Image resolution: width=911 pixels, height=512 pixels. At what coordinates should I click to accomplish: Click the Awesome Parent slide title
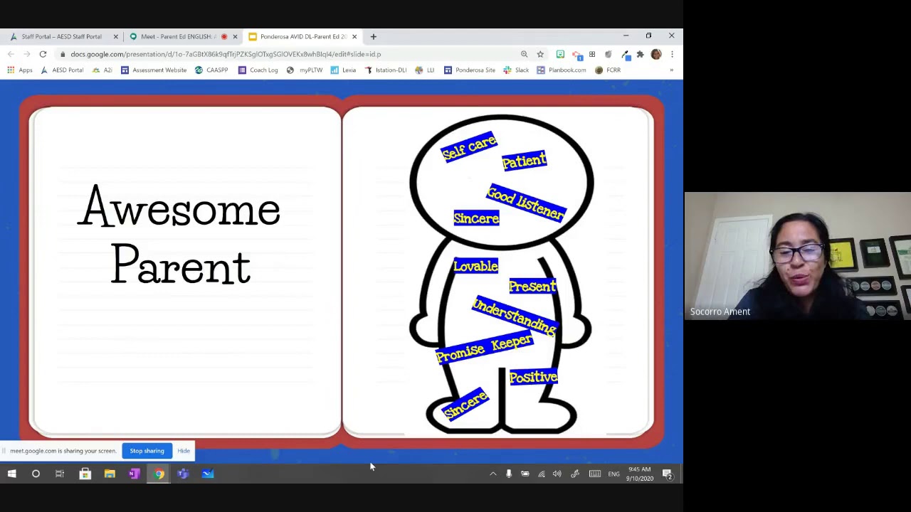179,234
